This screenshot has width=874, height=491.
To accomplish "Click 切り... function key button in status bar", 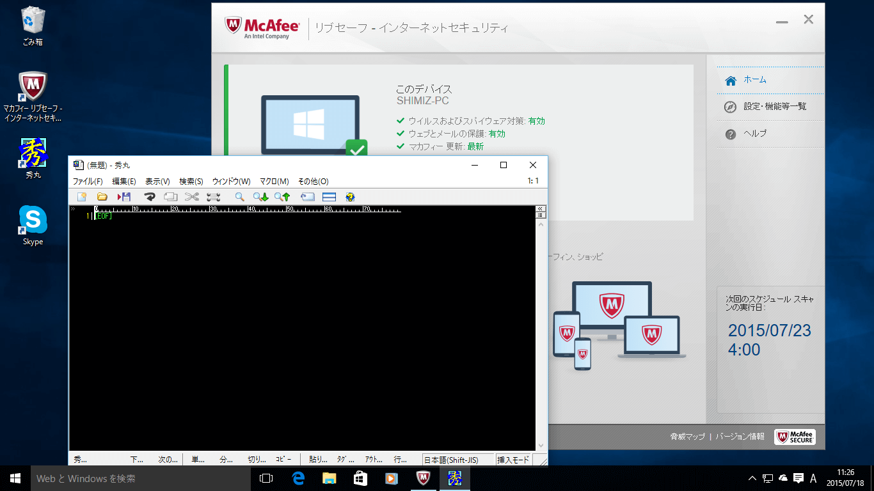I will pos(257,459).
